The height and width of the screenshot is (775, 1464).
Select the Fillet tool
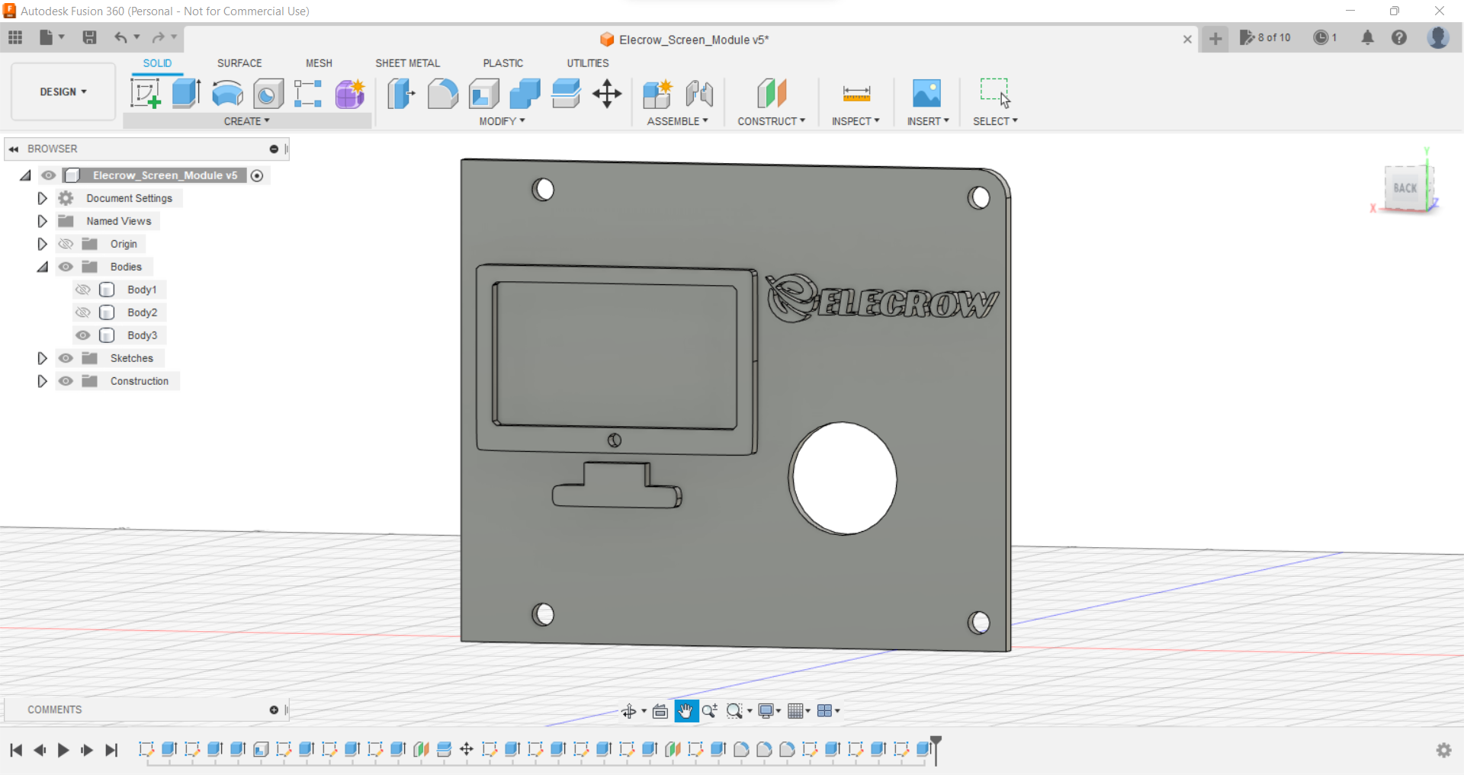pos(442,94)
